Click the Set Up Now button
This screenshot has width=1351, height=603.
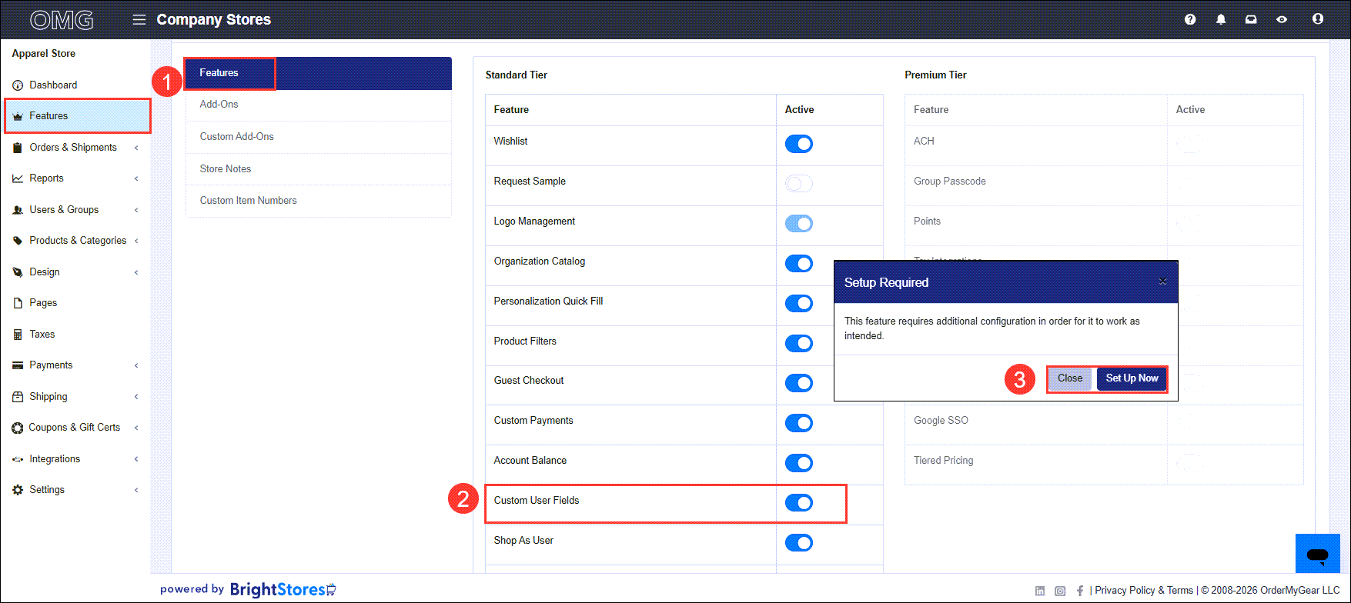tap(1132, 378)
